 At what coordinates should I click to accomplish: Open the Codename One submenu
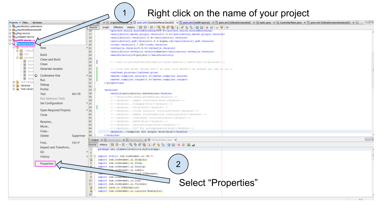click(x=50, y=76)
